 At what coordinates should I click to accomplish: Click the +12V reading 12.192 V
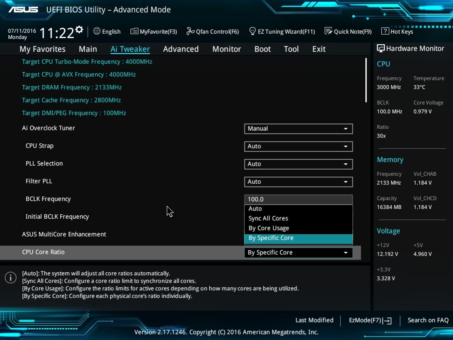[x=387, y=254]
